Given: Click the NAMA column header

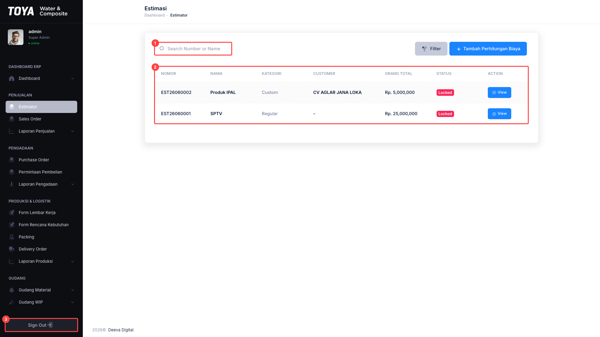Looking at the screenshot, I should click(x=216, y=74).
